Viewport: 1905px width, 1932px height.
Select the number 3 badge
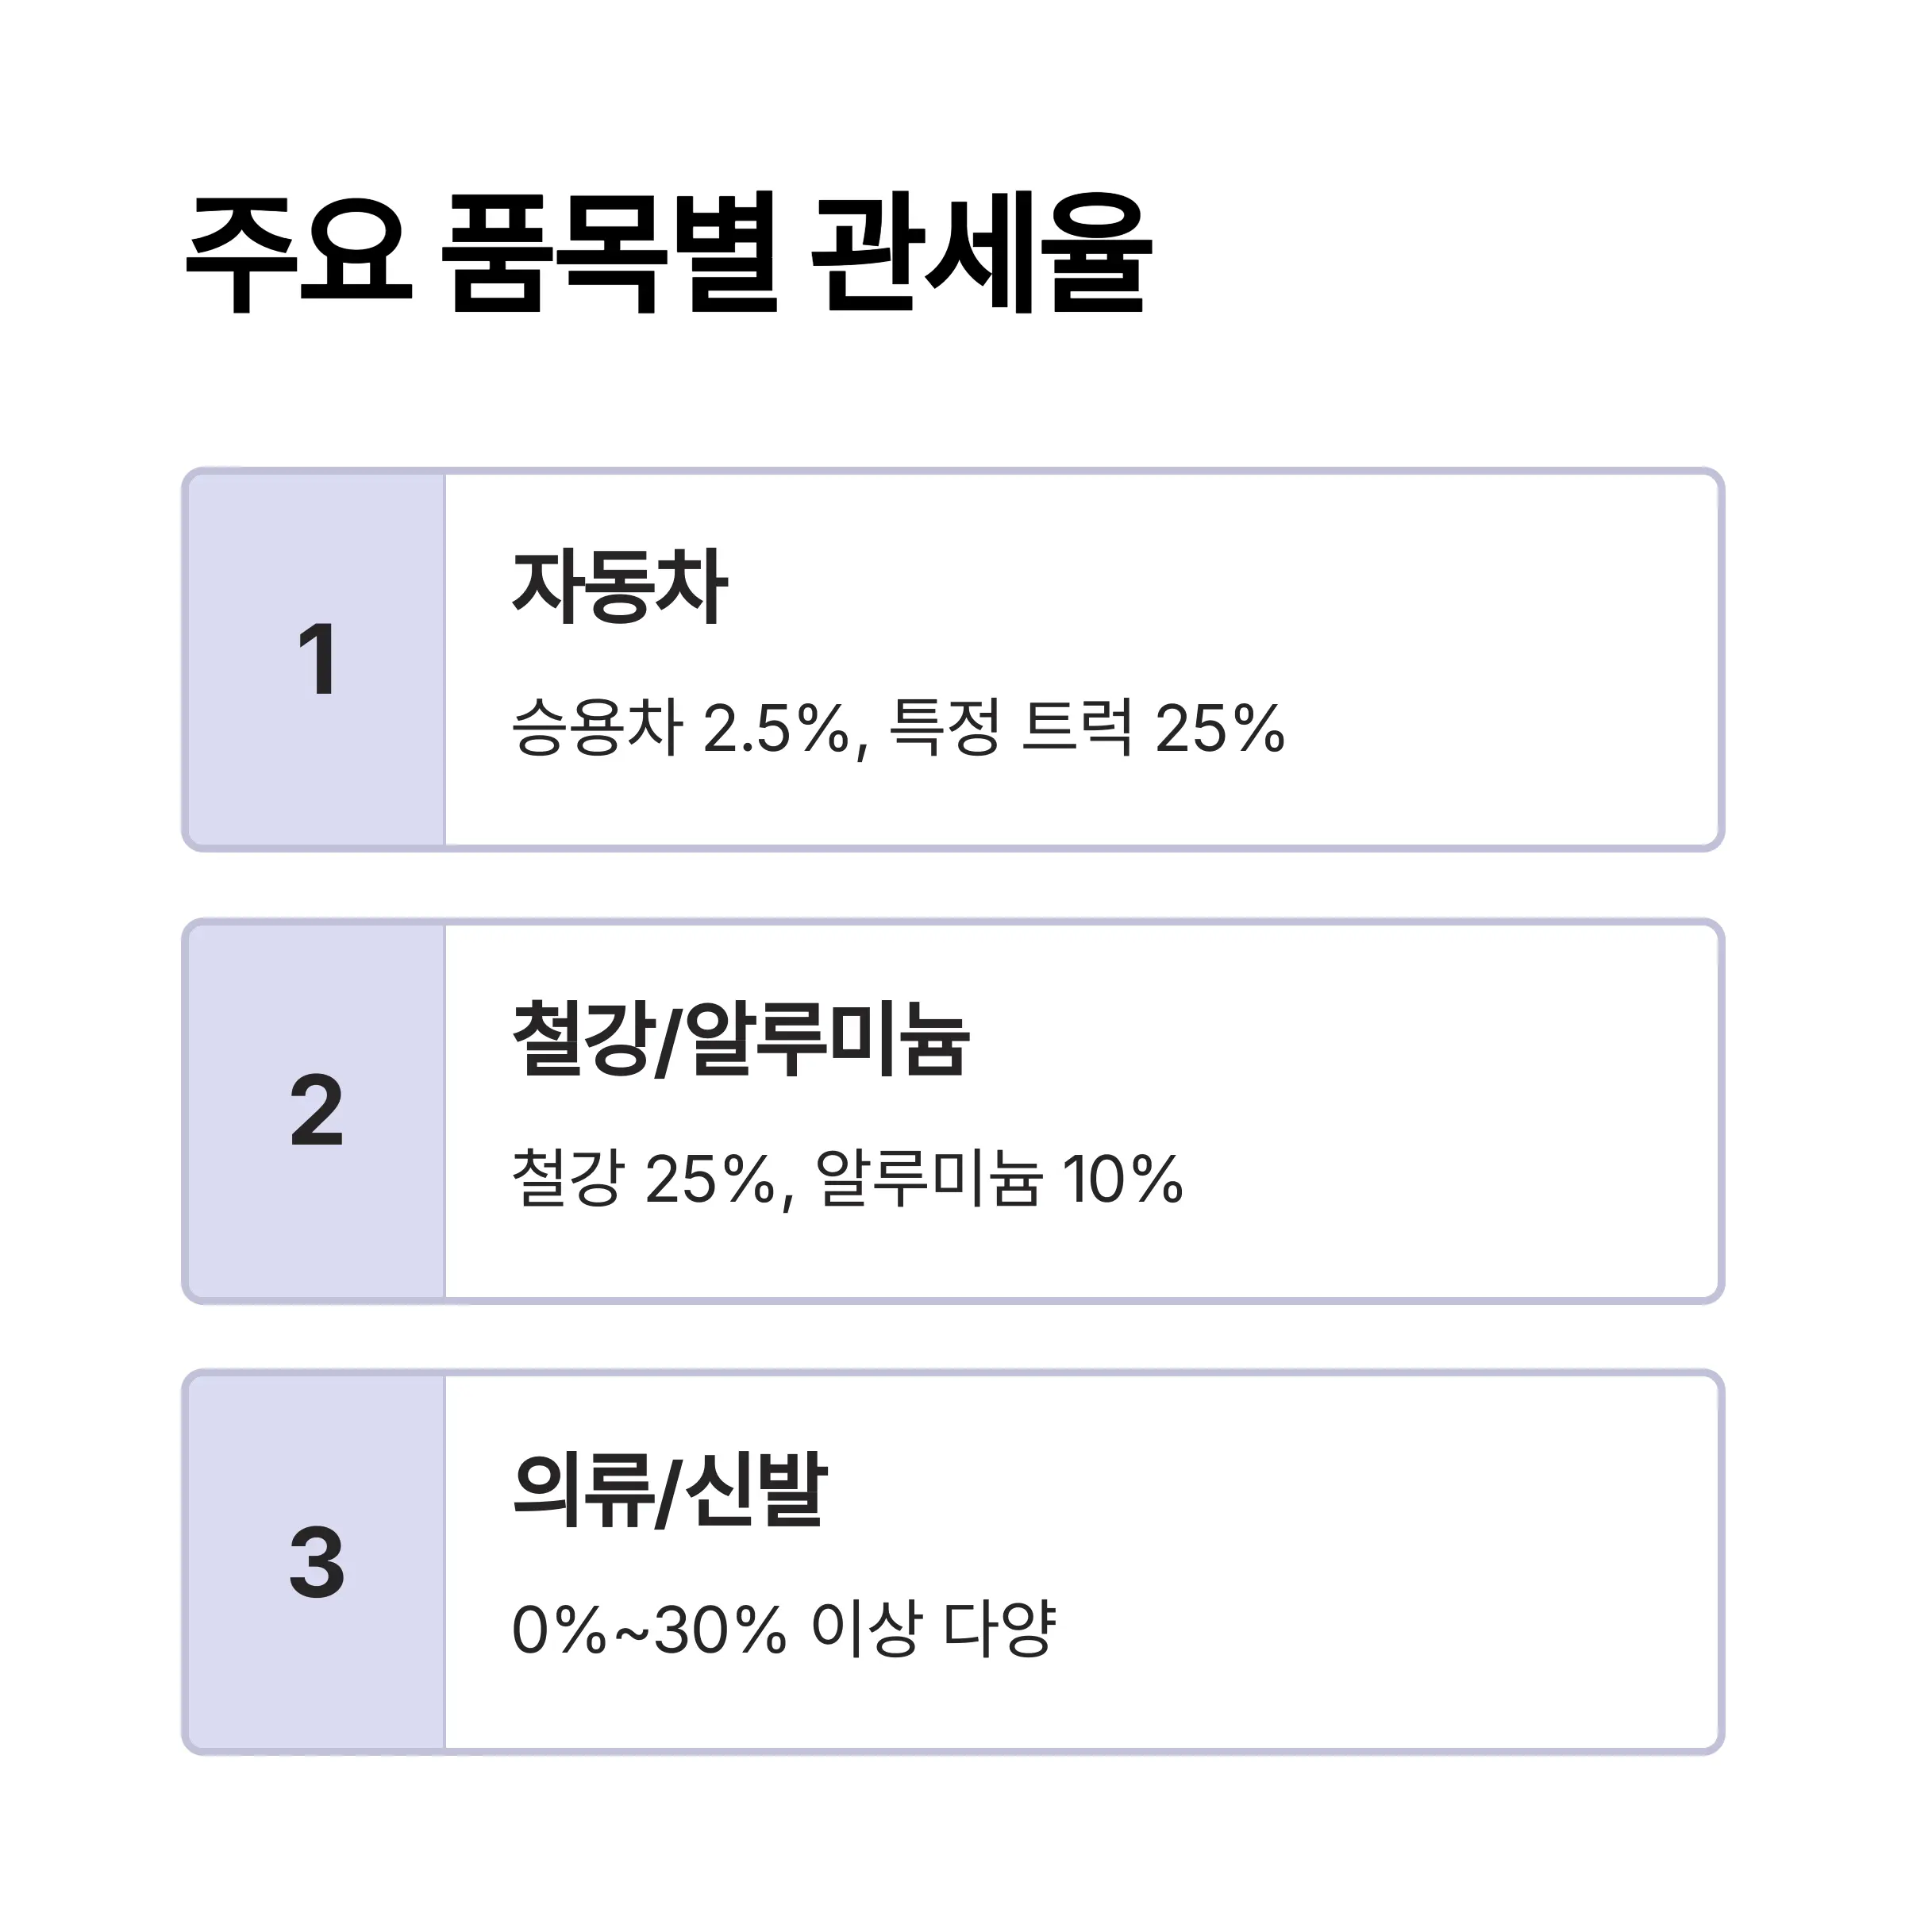[x=317, y=1561]
